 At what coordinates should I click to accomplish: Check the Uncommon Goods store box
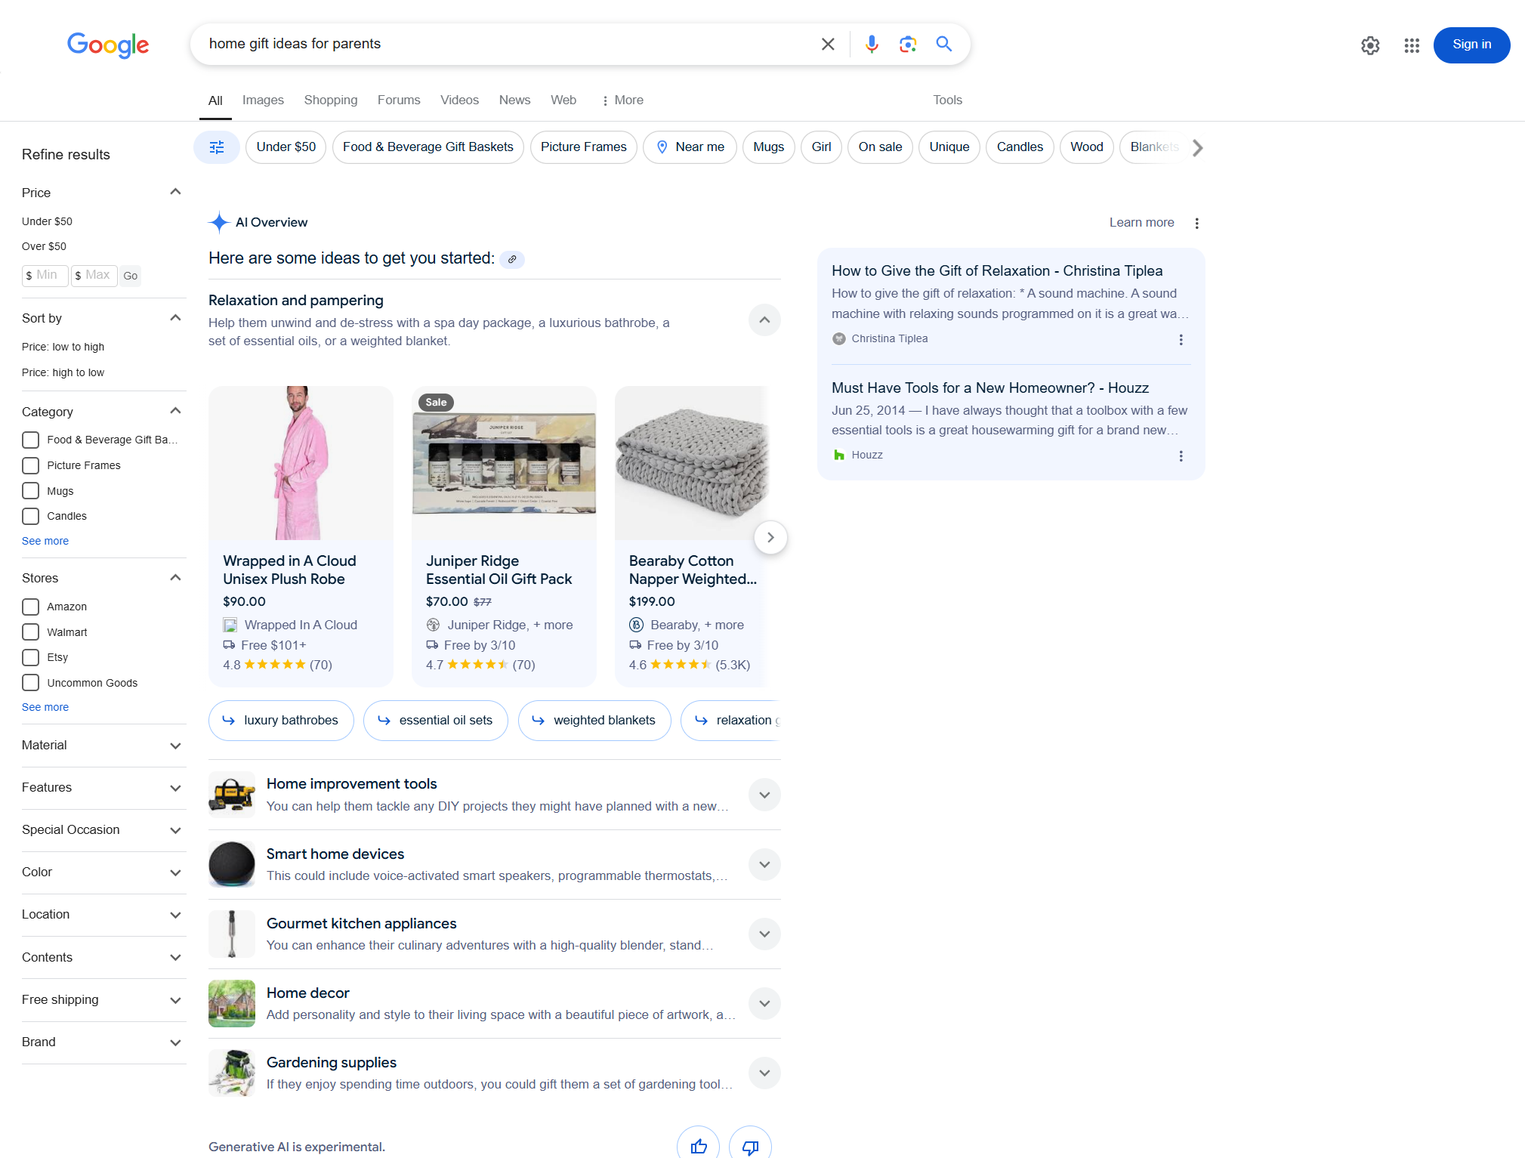pyautogui.click(x=30, y=683)
